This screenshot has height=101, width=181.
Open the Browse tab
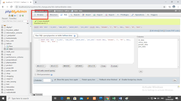39,15
